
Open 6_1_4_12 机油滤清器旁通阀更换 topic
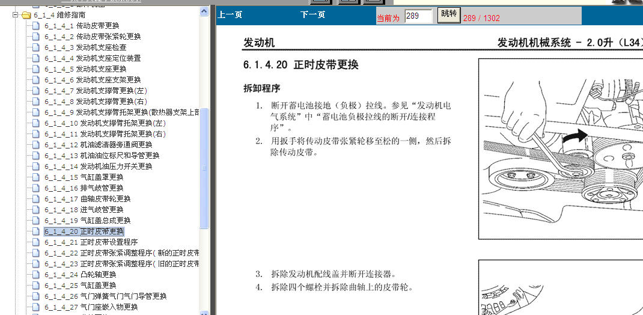(99, 145)
